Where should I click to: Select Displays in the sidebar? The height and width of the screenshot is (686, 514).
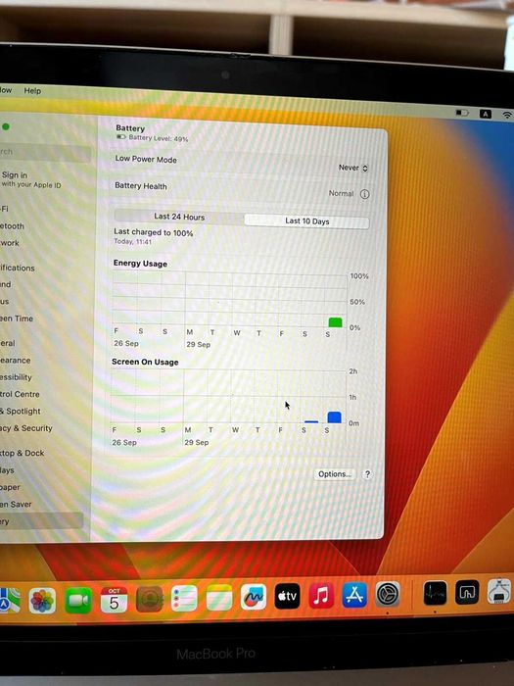7,470
